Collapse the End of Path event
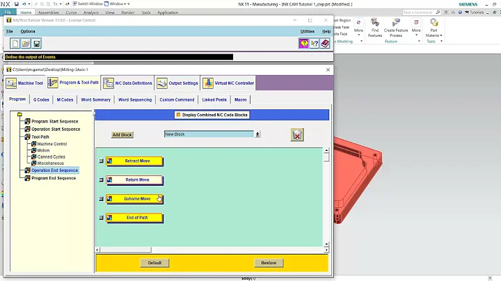 102,218
